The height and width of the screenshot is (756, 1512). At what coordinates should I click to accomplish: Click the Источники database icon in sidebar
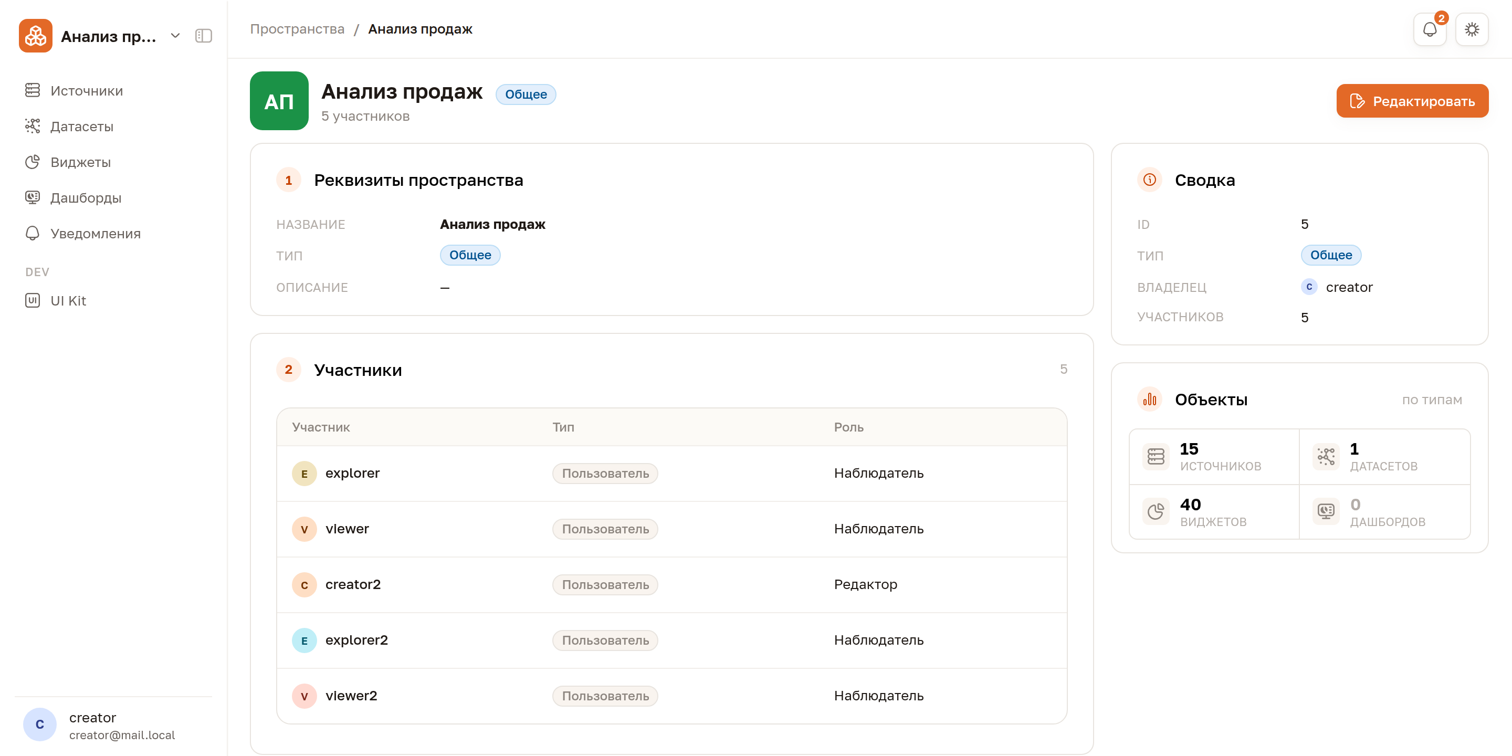[32, 90]
